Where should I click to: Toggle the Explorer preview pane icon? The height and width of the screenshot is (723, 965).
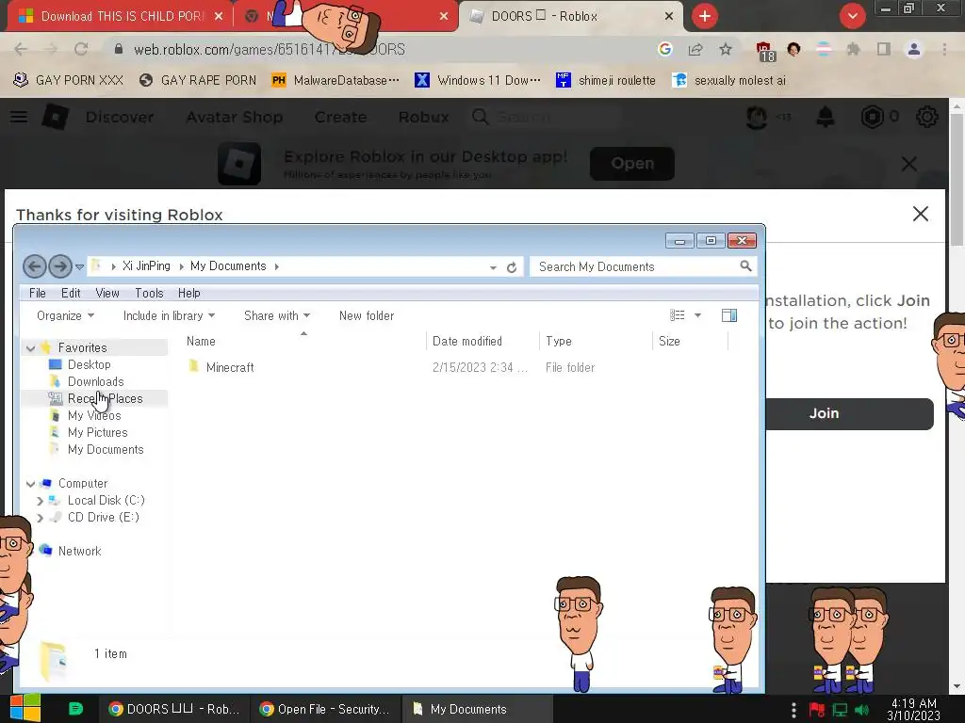click(x=729, y=315)
